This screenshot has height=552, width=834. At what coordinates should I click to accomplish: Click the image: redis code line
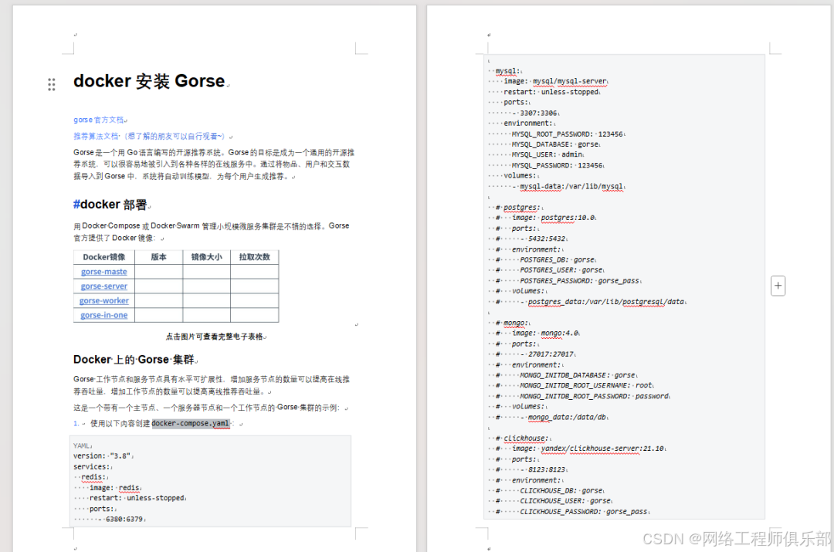point(114,488)
